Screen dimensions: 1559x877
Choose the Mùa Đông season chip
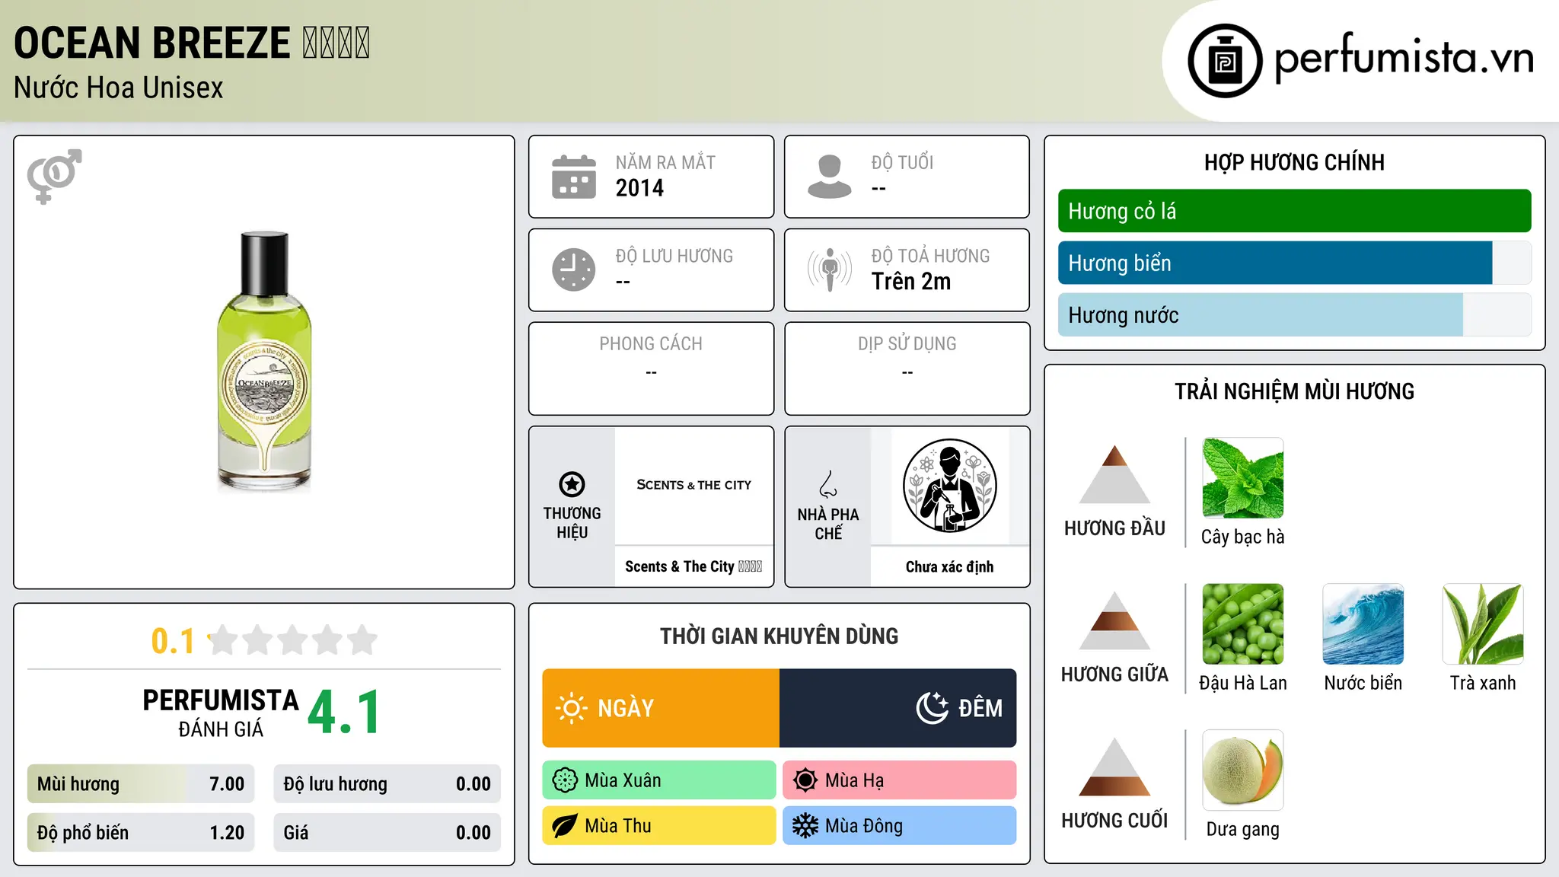pyautogui.click(x=899, y=826)
